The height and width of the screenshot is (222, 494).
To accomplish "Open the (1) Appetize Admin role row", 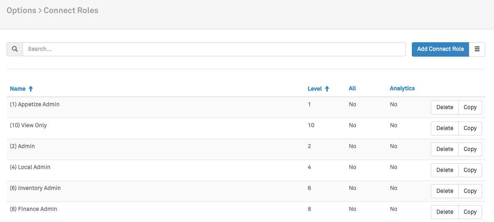I will (x=34, y=104).
